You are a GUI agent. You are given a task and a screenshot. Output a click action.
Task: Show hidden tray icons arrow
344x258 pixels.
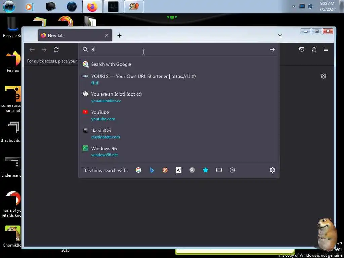tap(294, 7)
